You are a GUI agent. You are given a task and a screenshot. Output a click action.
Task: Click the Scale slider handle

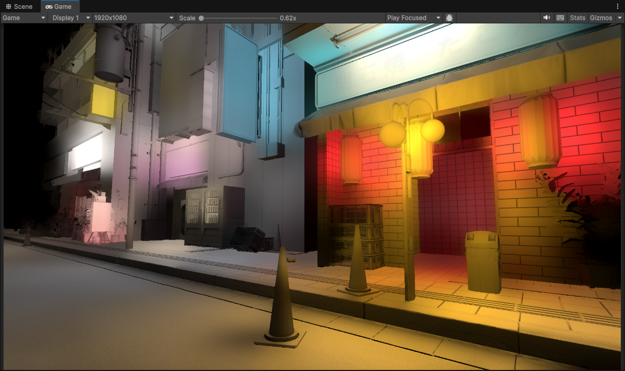201,18
